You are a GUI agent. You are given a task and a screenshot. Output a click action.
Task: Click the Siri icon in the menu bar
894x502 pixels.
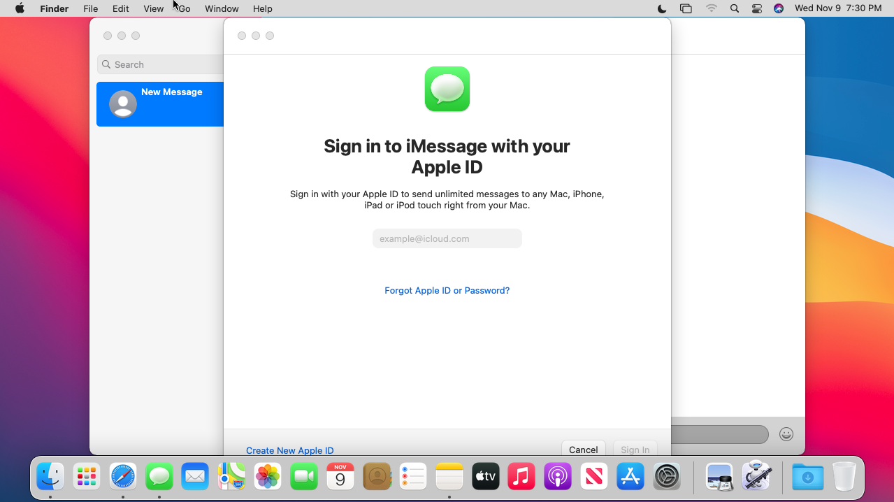[x=779, y=8]
